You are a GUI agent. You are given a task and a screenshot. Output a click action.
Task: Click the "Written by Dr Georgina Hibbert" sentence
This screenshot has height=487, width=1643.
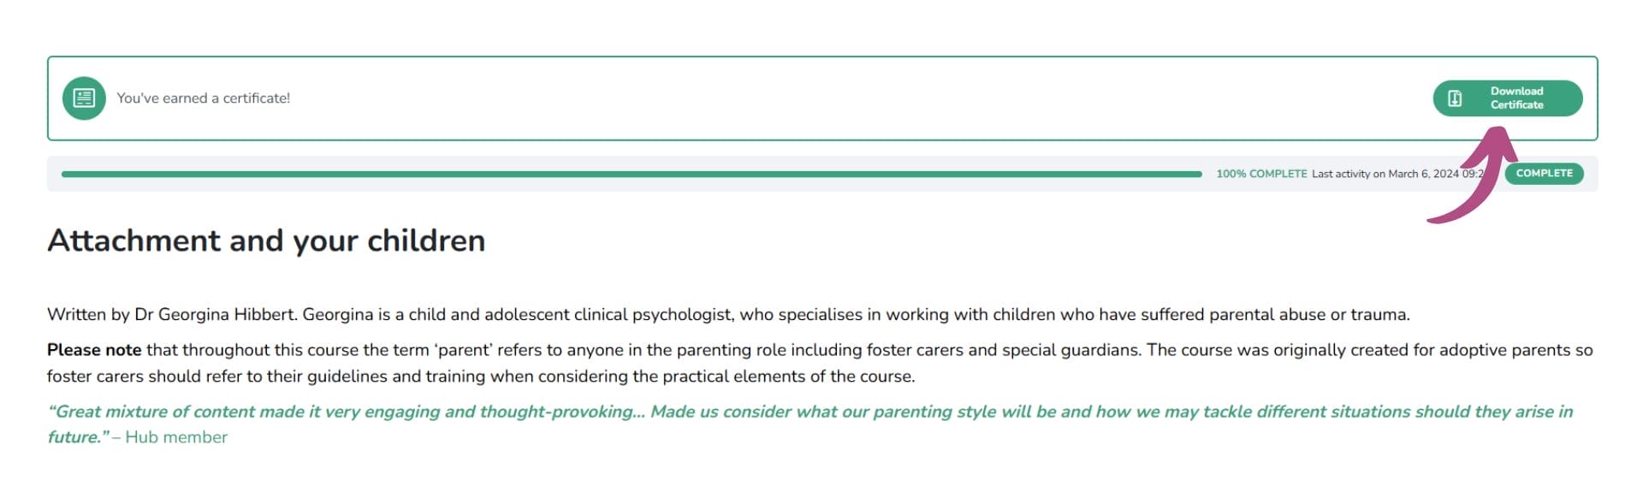pos(172,314)
